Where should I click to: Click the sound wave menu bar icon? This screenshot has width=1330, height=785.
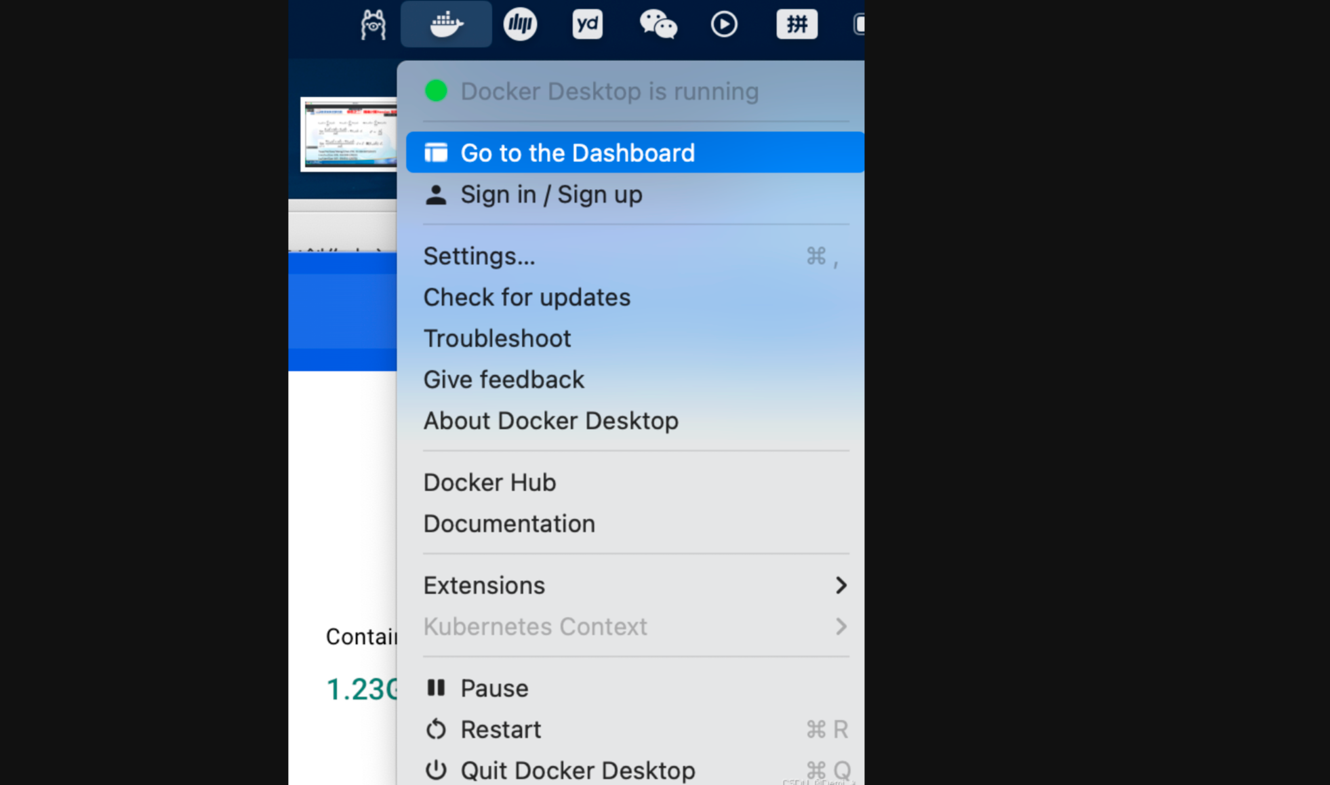[520, 24]
